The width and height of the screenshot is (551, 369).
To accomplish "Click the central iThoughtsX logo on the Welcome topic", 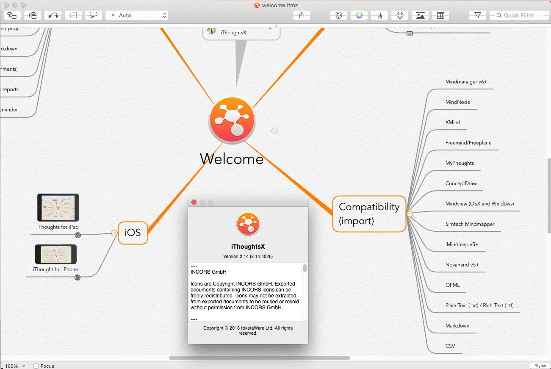I will coord(232,120).
